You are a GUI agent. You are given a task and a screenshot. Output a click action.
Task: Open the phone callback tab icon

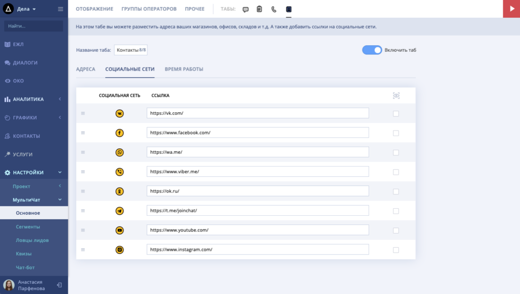coord(274,9)
